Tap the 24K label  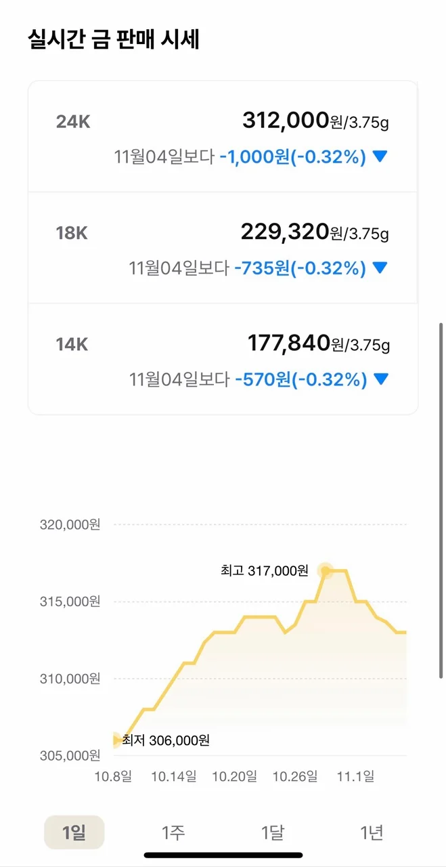point(73,122)
